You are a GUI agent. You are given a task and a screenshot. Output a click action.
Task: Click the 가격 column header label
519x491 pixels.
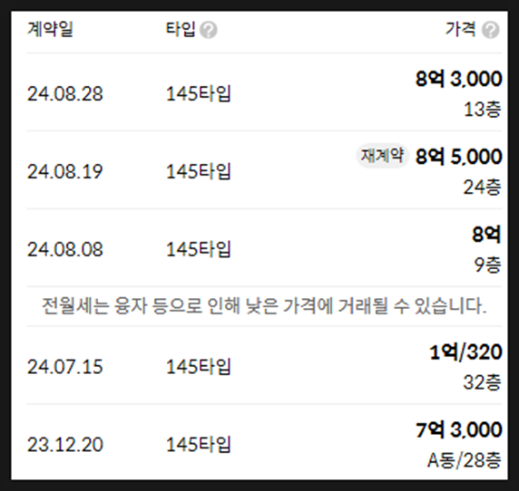tap(461, 29)
